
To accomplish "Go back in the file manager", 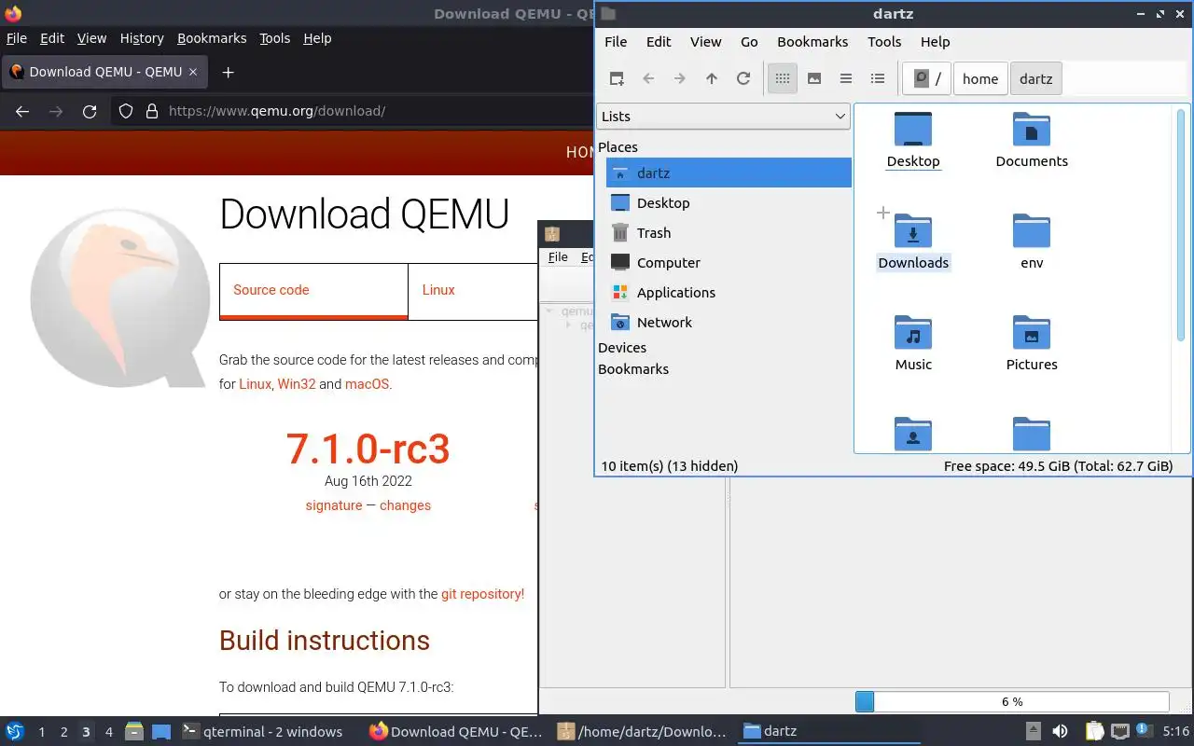I will click(648, 78).
